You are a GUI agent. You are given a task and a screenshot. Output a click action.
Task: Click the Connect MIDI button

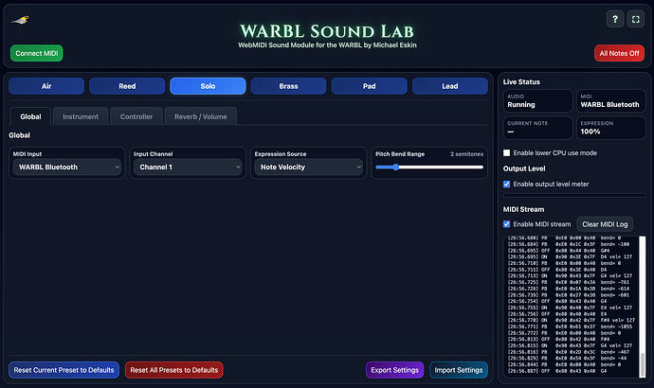(x=37, y=53)
